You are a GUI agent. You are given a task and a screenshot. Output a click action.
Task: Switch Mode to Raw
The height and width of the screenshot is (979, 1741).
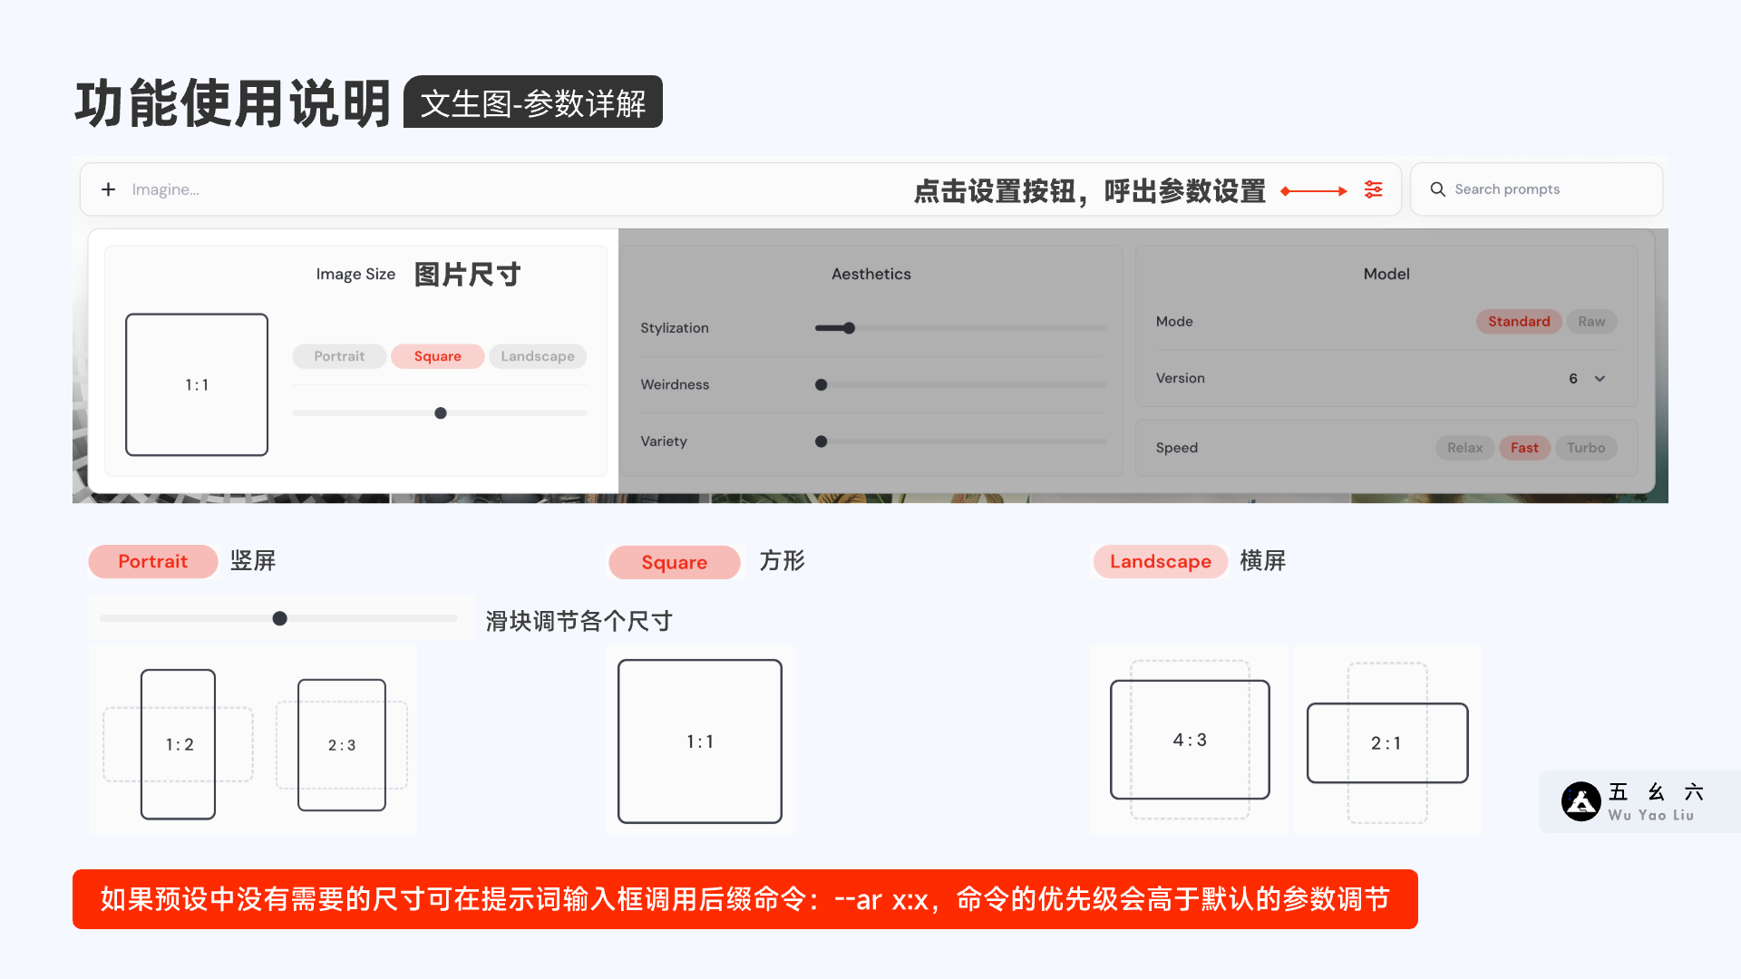[1590, 322]
